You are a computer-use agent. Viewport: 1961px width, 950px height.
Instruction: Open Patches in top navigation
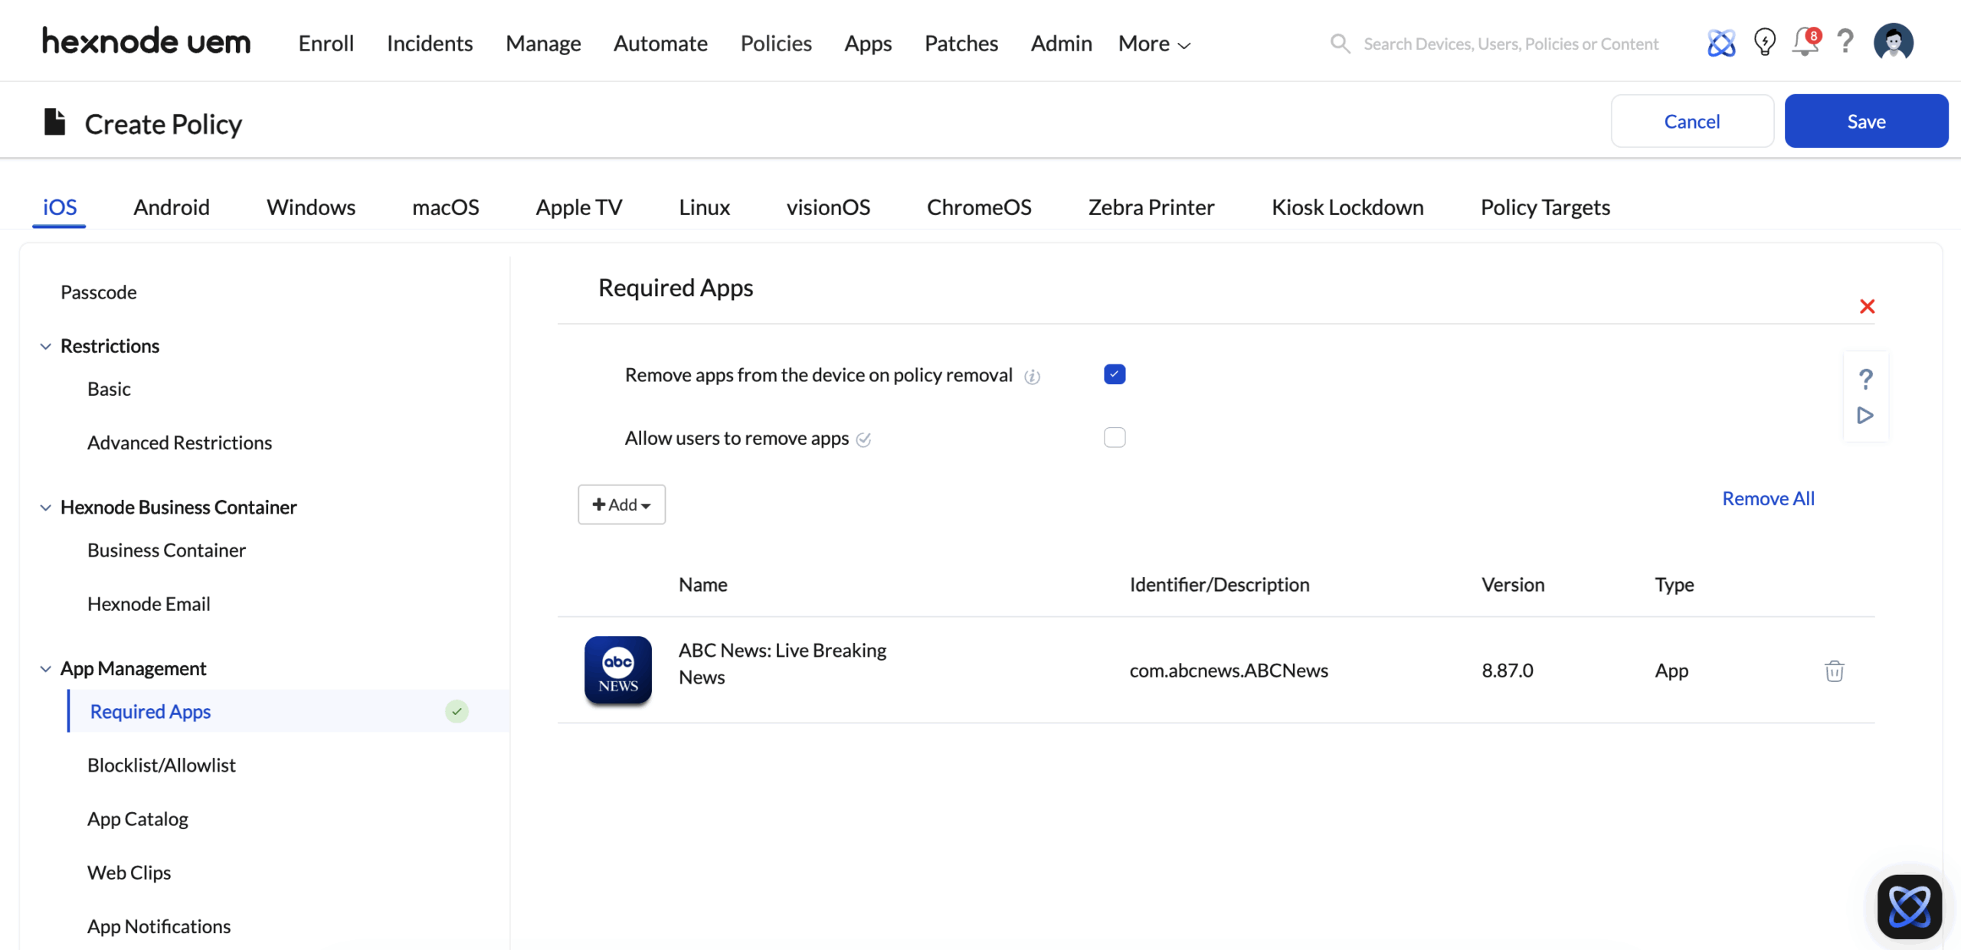[961, 44]
